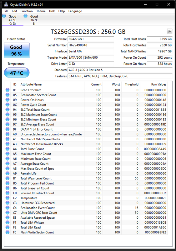Click status icon for Read Error Rate

(8, 90)
